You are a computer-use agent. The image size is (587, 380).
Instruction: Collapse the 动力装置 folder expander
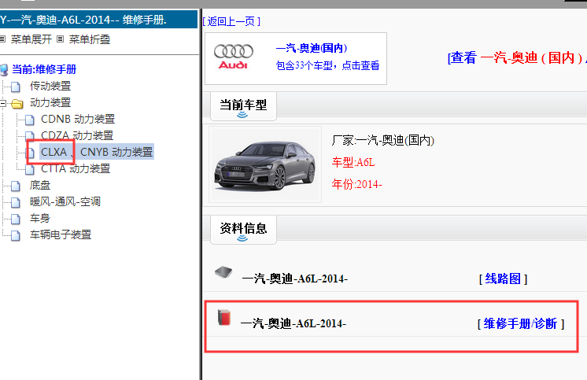tap(3, 103)
